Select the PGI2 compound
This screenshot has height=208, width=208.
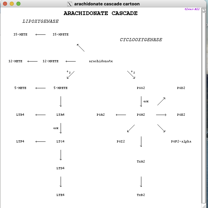[121, 141]
